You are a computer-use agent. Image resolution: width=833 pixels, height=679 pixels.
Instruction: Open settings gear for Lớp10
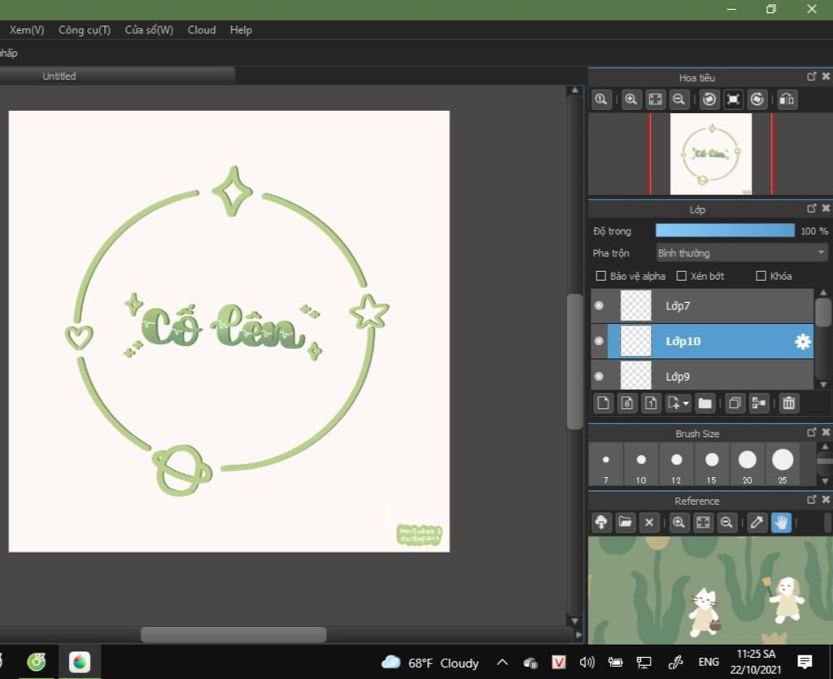[802, 342]
